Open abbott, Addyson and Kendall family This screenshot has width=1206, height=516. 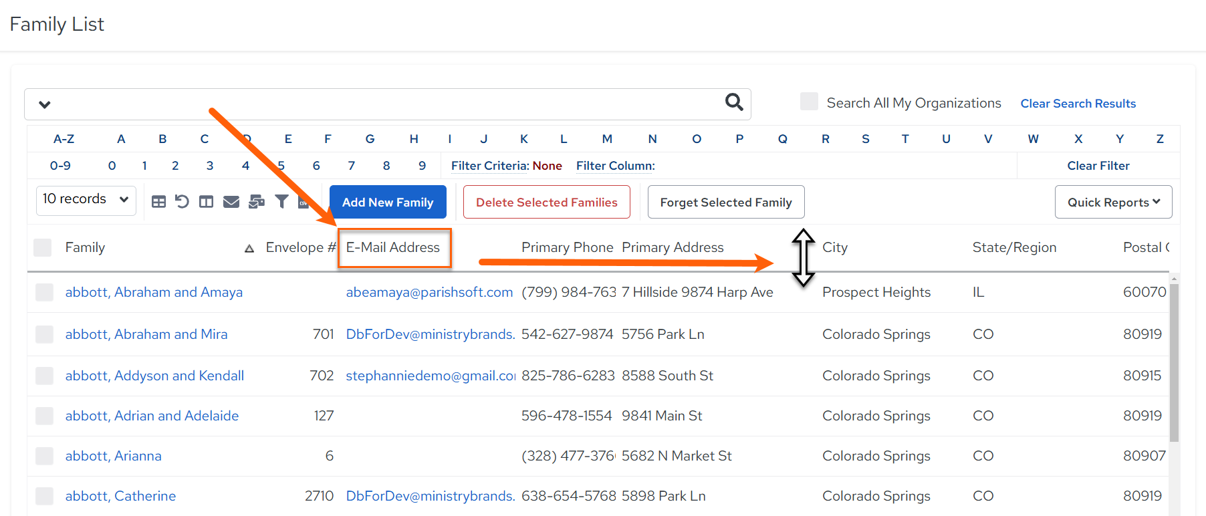[x=154, y=376]
